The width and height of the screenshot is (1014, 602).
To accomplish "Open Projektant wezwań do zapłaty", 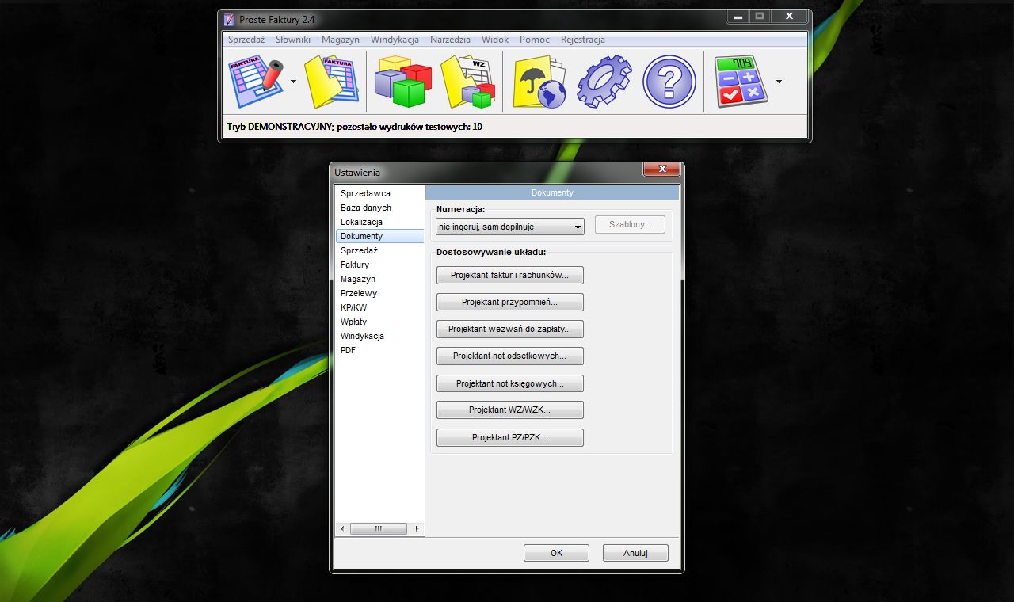I will coord(510,330).
